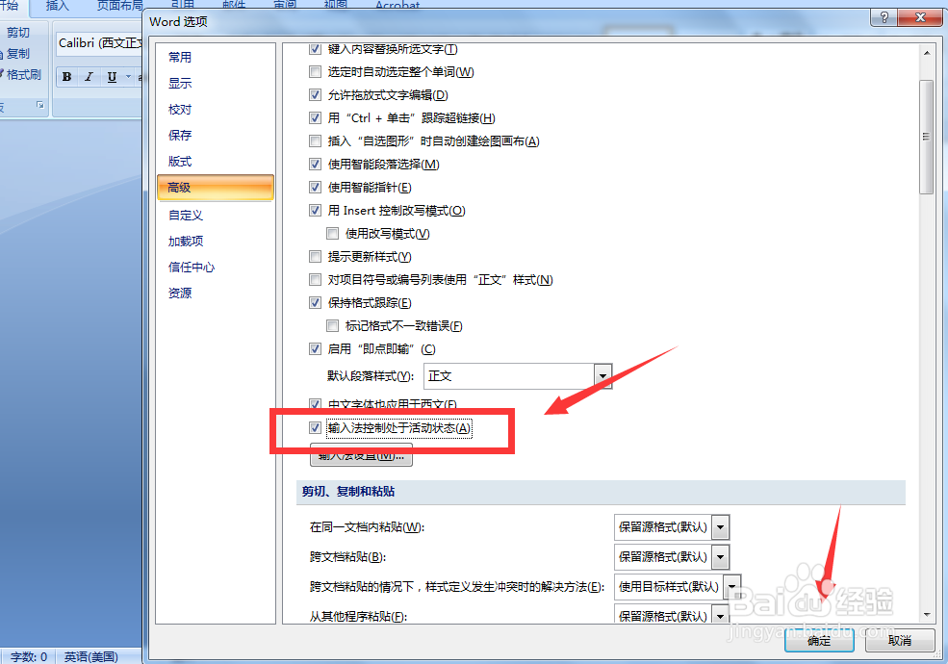948x664 pixels.
Task: Click the 输入法设置 button
Action: tap(361, 456)
